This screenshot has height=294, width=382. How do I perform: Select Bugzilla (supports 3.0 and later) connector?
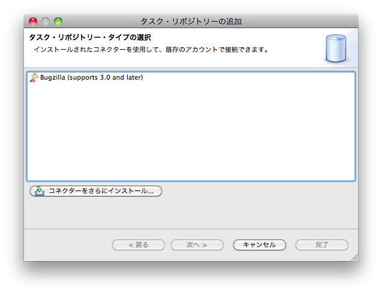(x=91, y=78)
